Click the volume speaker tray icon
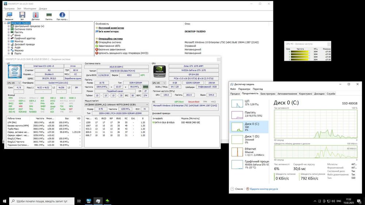The height and width of the screenshot is (205, 365). click(333, 201)
